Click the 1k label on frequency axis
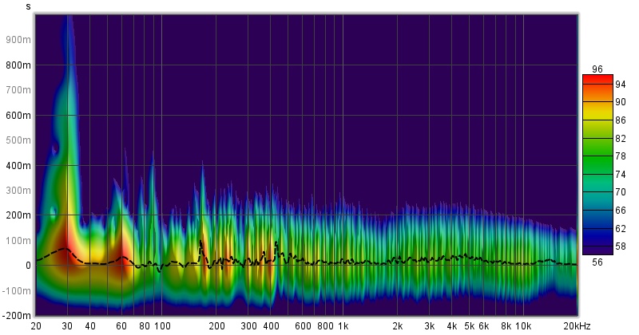 343,326
